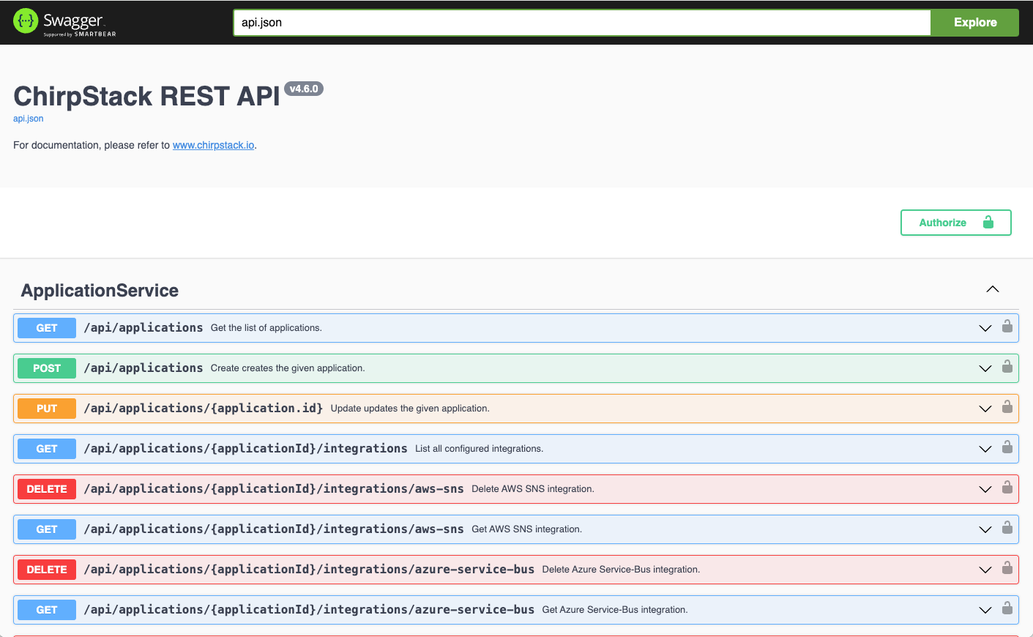The height and width of the screenshot is (637, 1033).
Task: Click the POST method badge
Action: 47,368
